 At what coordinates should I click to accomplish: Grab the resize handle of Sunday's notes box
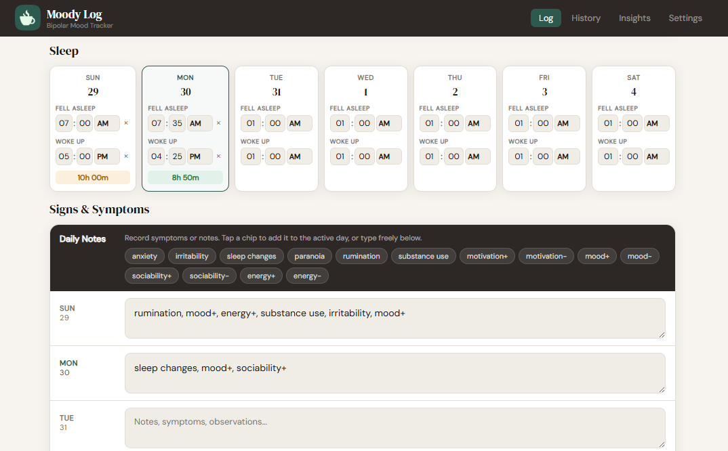click(661, 334)
